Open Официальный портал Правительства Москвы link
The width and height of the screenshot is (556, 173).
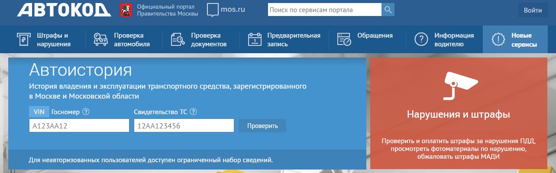(x=168, y=10)
